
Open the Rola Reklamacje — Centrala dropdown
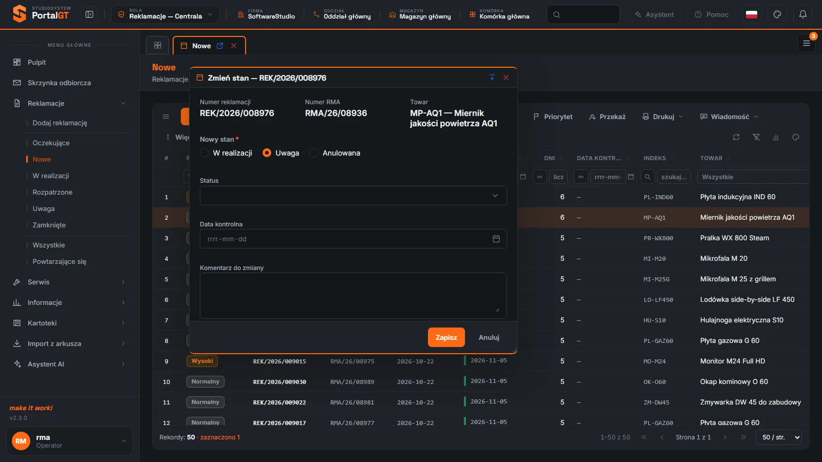point(165,14)
